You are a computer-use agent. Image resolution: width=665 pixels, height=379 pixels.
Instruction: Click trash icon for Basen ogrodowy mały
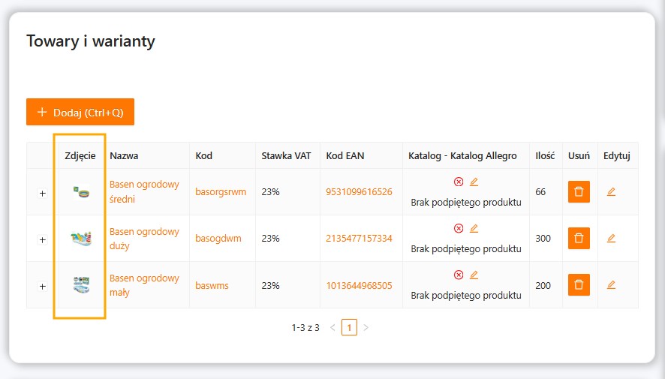pos(579,285)
